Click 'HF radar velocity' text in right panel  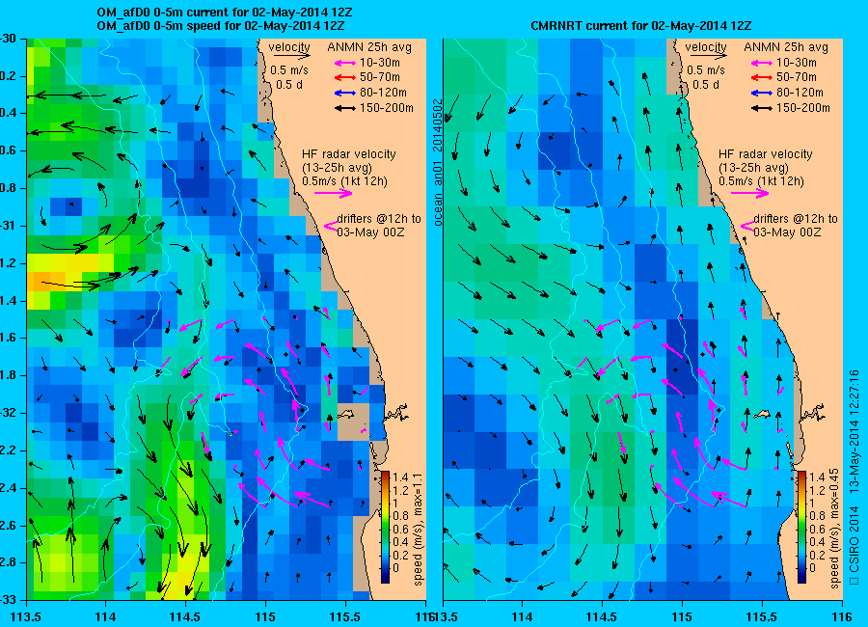[766, 154]
